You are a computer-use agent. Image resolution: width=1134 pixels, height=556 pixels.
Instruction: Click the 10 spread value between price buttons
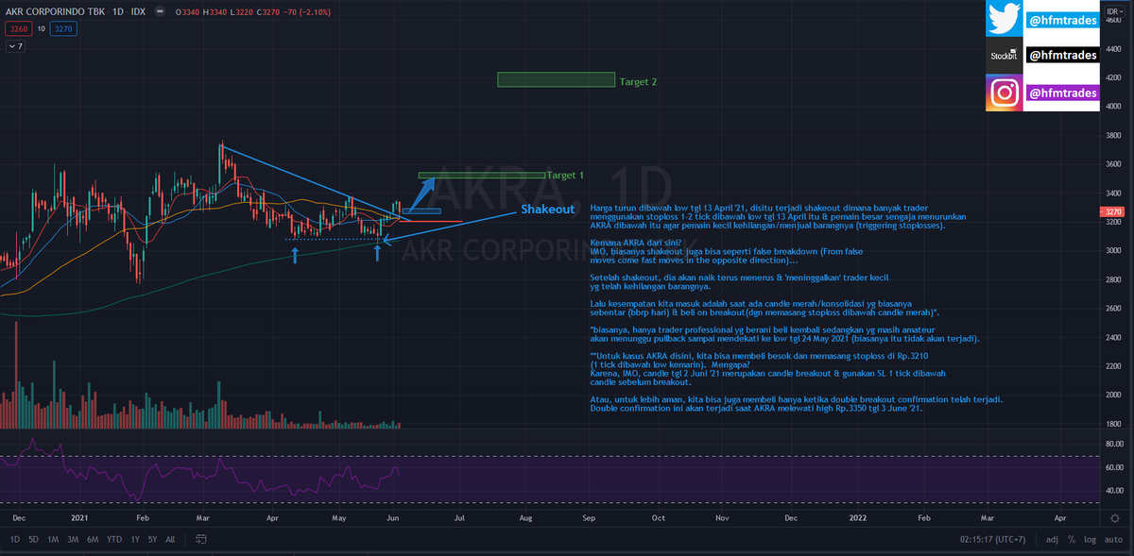pos(42,29)
